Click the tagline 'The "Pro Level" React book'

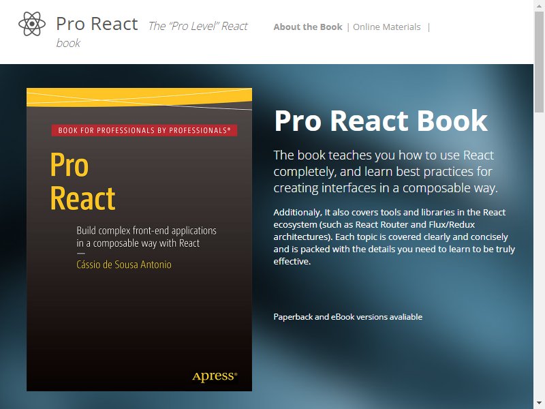click(x=152, y=34)
